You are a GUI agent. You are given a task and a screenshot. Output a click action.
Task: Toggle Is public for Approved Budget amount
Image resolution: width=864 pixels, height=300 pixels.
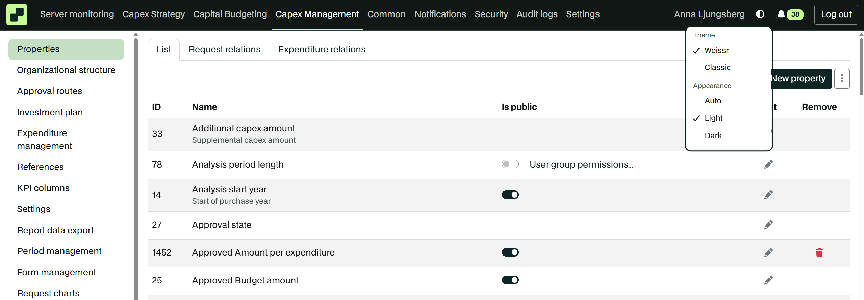coord(510,280)
